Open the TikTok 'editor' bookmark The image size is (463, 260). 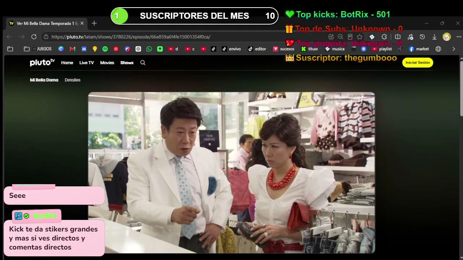click(x=257, y=49)
